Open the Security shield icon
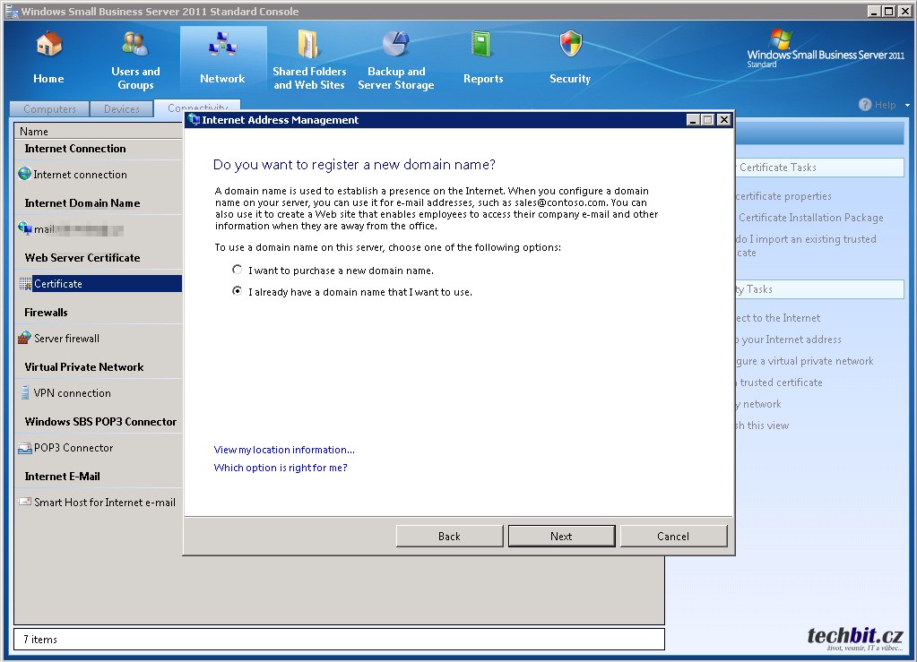917x662 pixels. pos(570,45)
